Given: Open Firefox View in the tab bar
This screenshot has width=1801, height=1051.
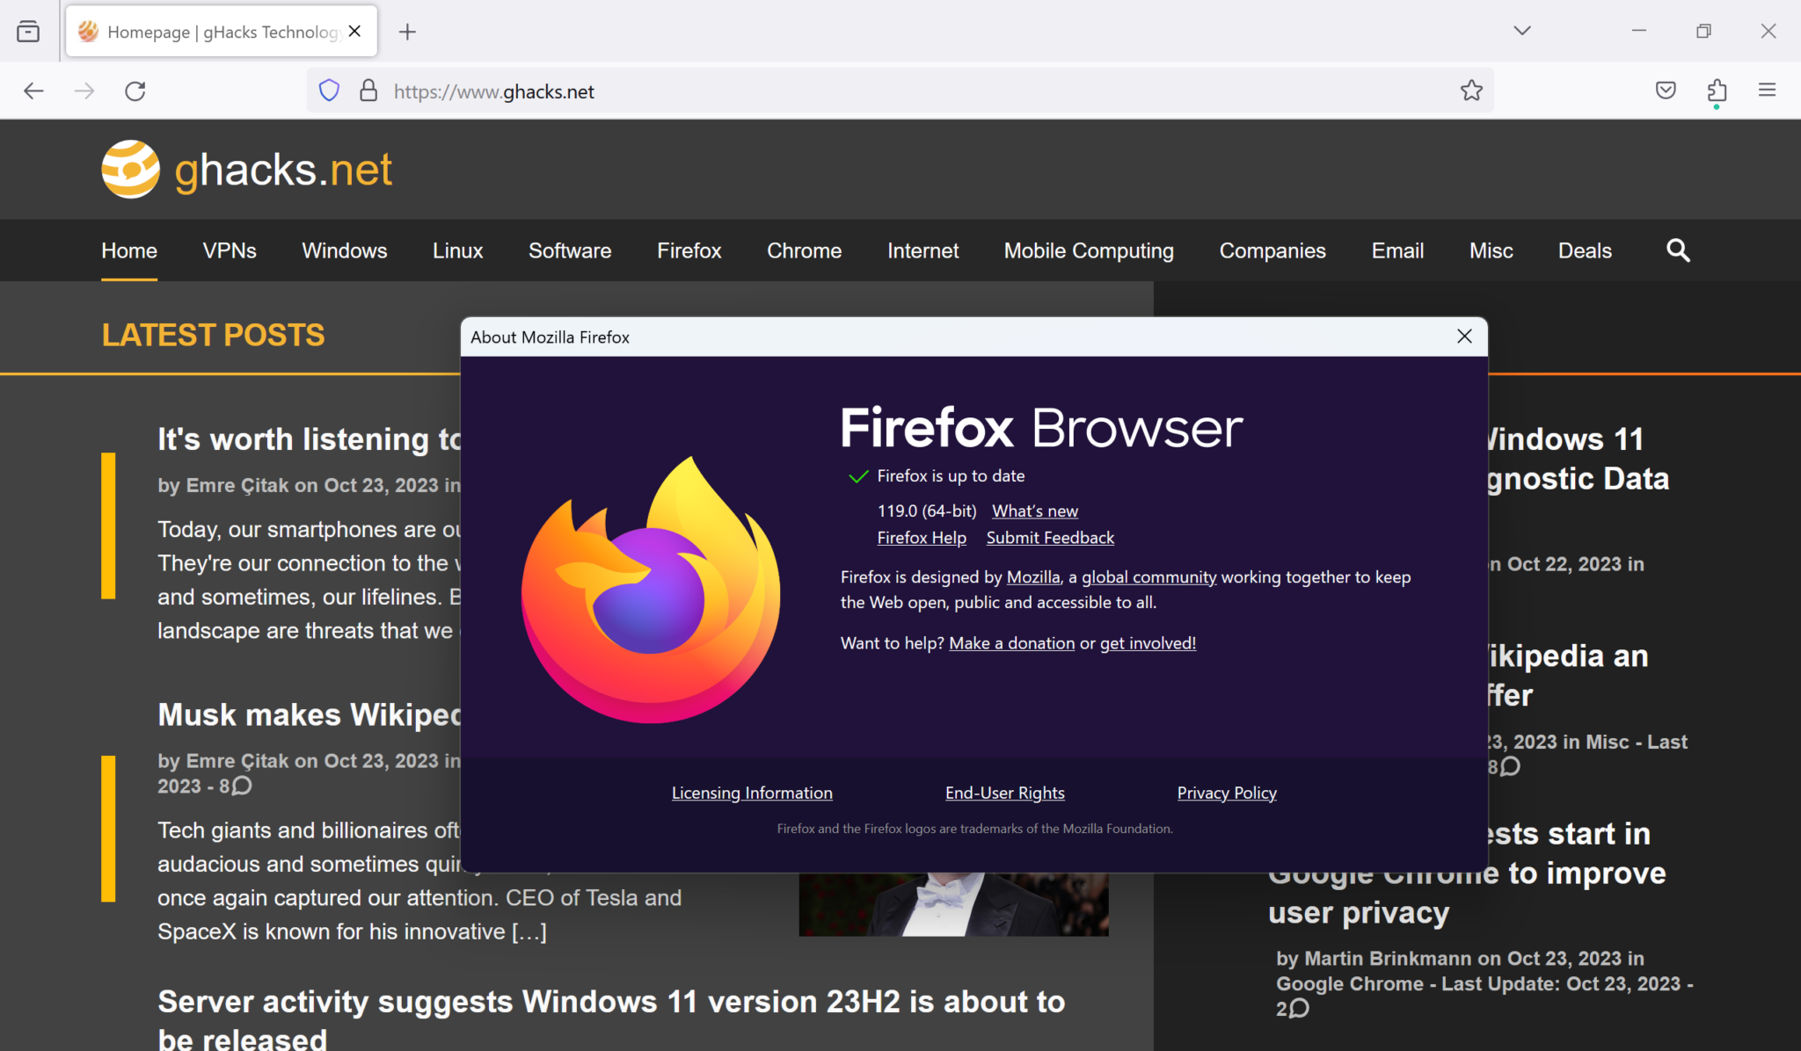Looking at the screenshot, I should (27, 31).
